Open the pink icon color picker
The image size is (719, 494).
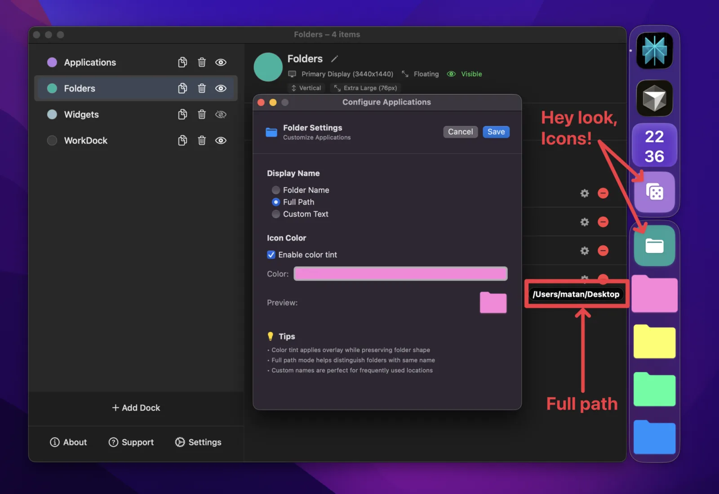pos(400,273)
